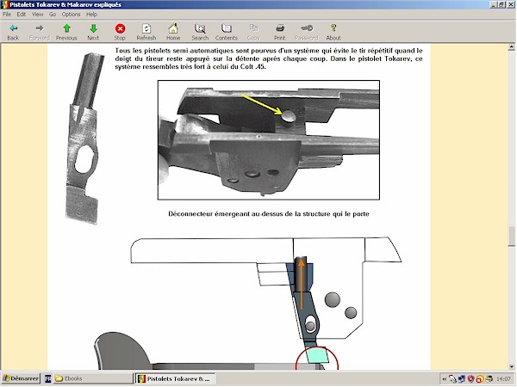The width and height of the screenshot is (517, 387).
Task: Click the scrollbar down arrow
Action: pyautogui.click(x=511, y=366)
